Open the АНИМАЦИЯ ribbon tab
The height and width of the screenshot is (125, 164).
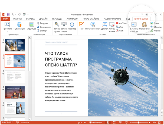(72, 19)
